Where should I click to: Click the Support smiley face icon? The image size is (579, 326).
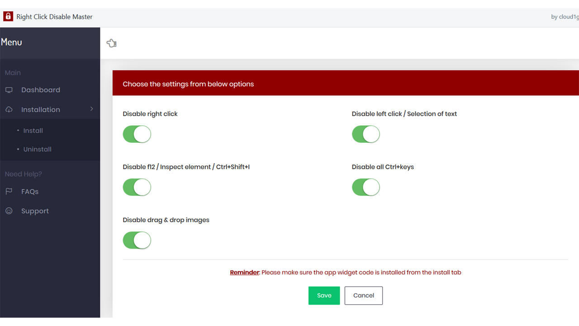tap(9, 211)
